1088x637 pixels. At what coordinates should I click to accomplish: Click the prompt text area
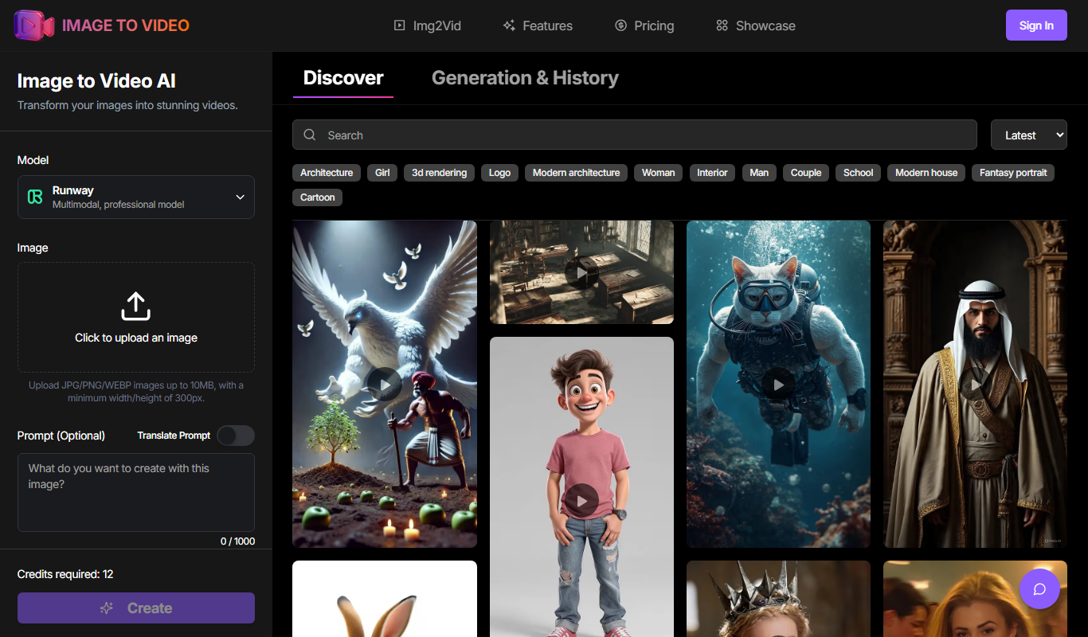pos(136,492)
